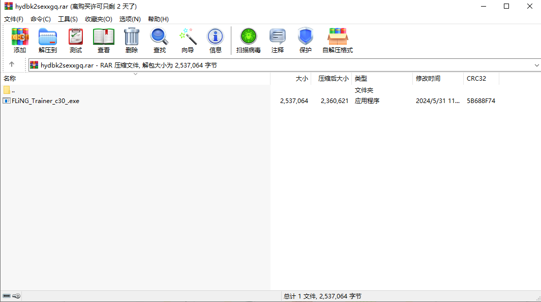Click the drive icon in status bar

click(x=7, y=296)
